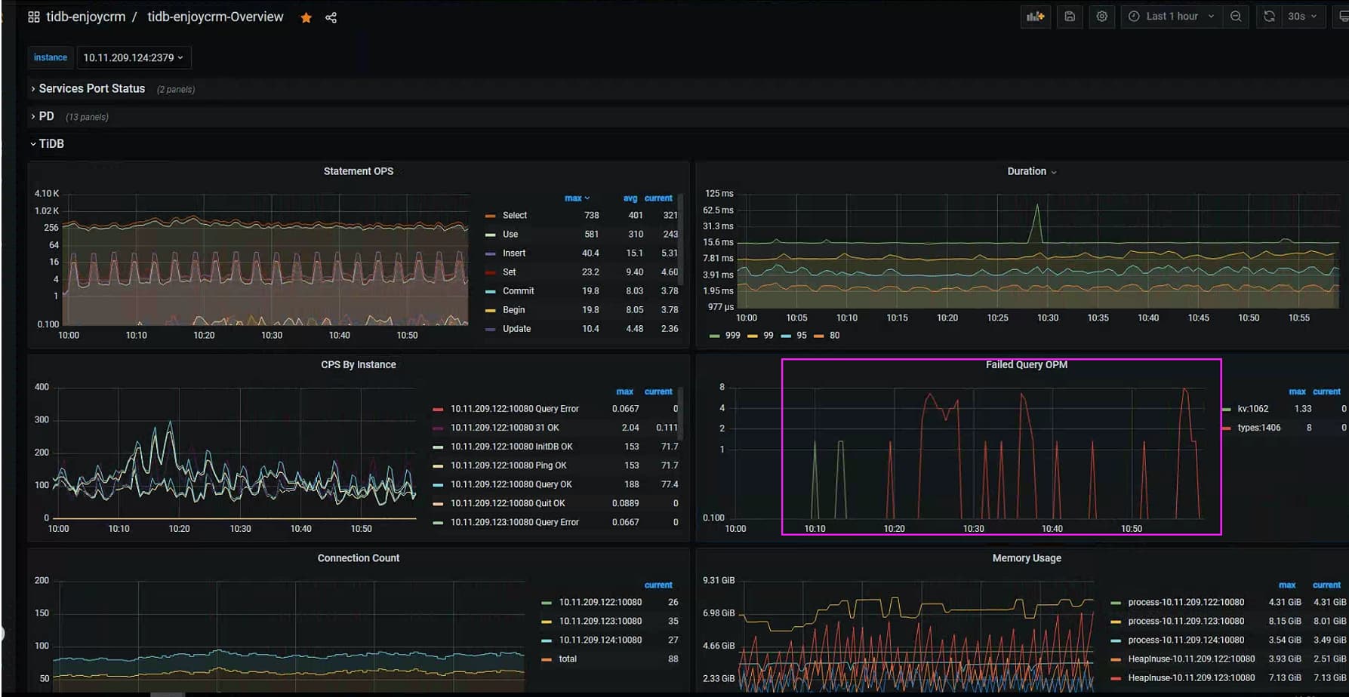Screen dimensions: 1349x697
Task: Expand the PD row
Action: tap(46, 116)
